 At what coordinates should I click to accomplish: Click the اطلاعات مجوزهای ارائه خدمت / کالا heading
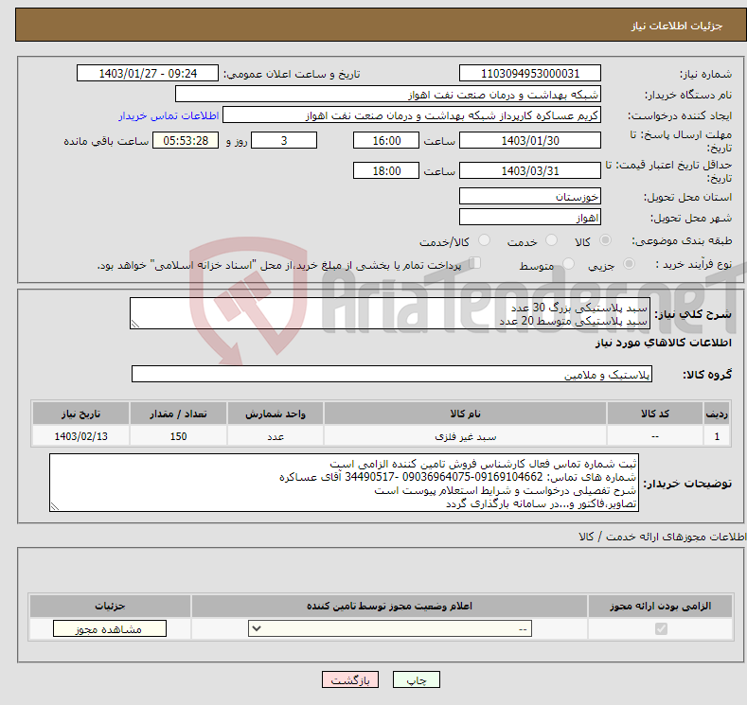(662, 537)
